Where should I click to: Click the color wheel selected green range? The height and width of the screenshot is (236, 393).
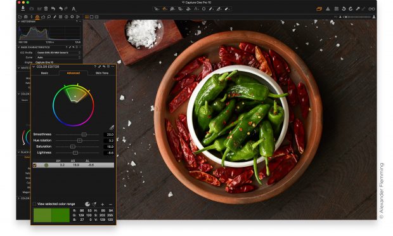click(x=77, y=95)
